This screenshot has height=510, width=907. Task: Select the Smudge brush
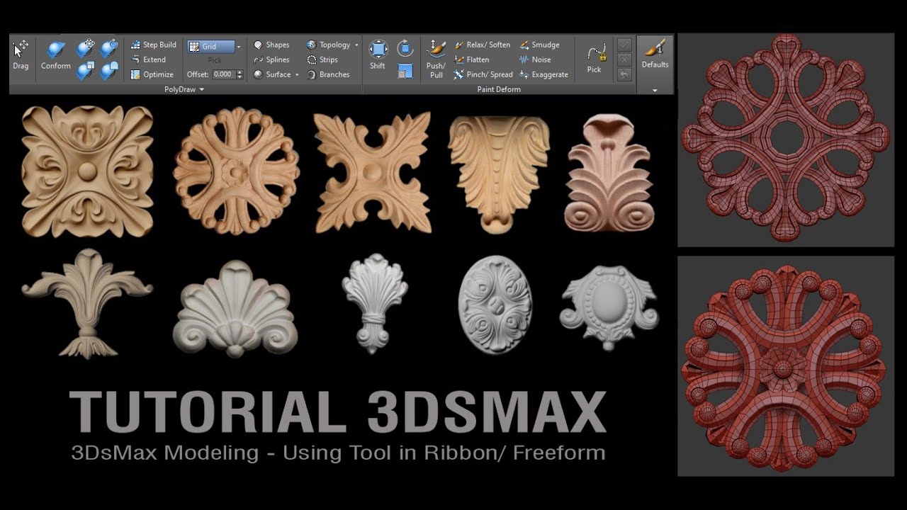(x=539, y=45)
